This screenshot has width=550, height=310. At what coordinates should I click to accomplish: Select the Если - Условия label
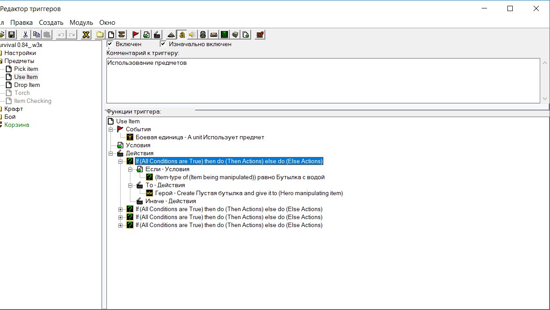pyautogui.click(x=168, y=169)
